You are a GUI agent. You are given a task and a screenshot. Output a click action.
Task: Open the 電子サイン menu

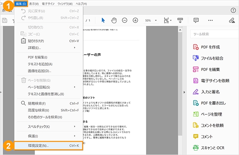tap(48, 4)
